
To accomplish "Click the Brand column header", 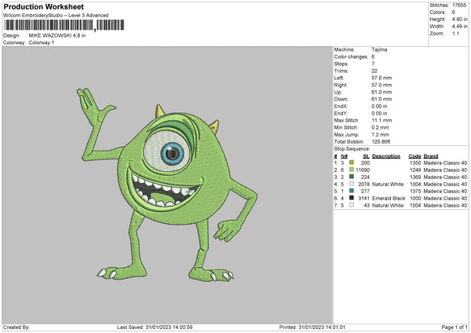I will coord(431,156).
